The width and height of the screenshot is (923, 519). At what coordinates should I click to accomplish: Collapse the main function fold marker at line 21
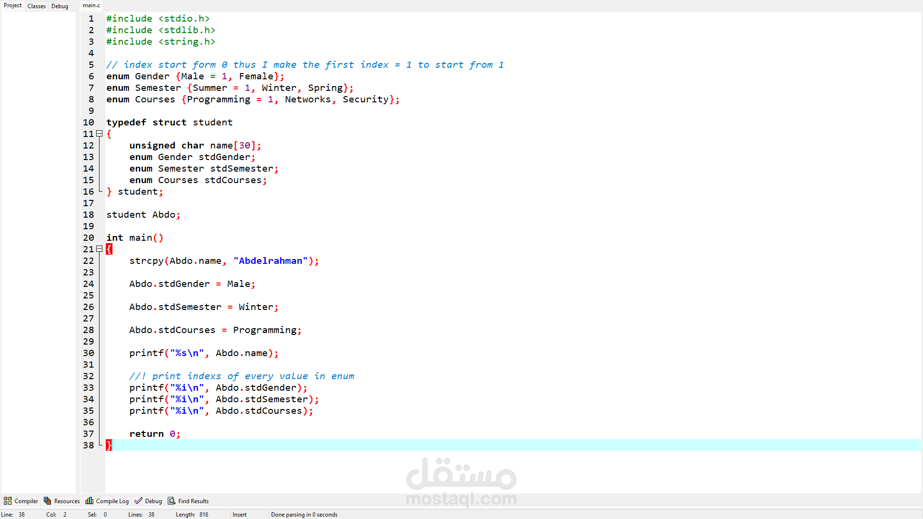click(x=100, y=249)
